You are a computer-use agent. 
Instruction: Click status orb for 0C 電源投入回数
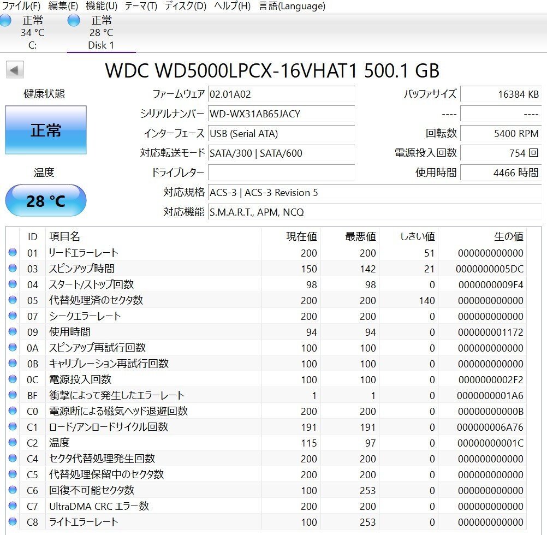pos(13,379)
